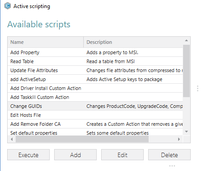Click the 'Read a table from MSI' description
Image resolution: width=201 pixels, height=171 pixels.
111,61
